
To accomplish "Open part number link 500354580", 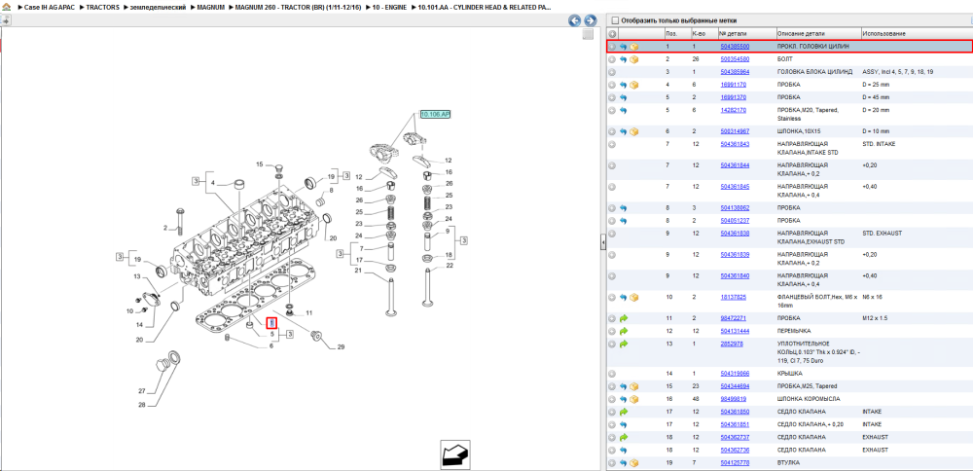I will (735, 59).
